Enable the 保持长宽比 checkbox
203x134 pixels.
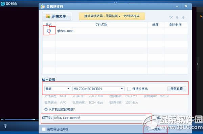129,89
